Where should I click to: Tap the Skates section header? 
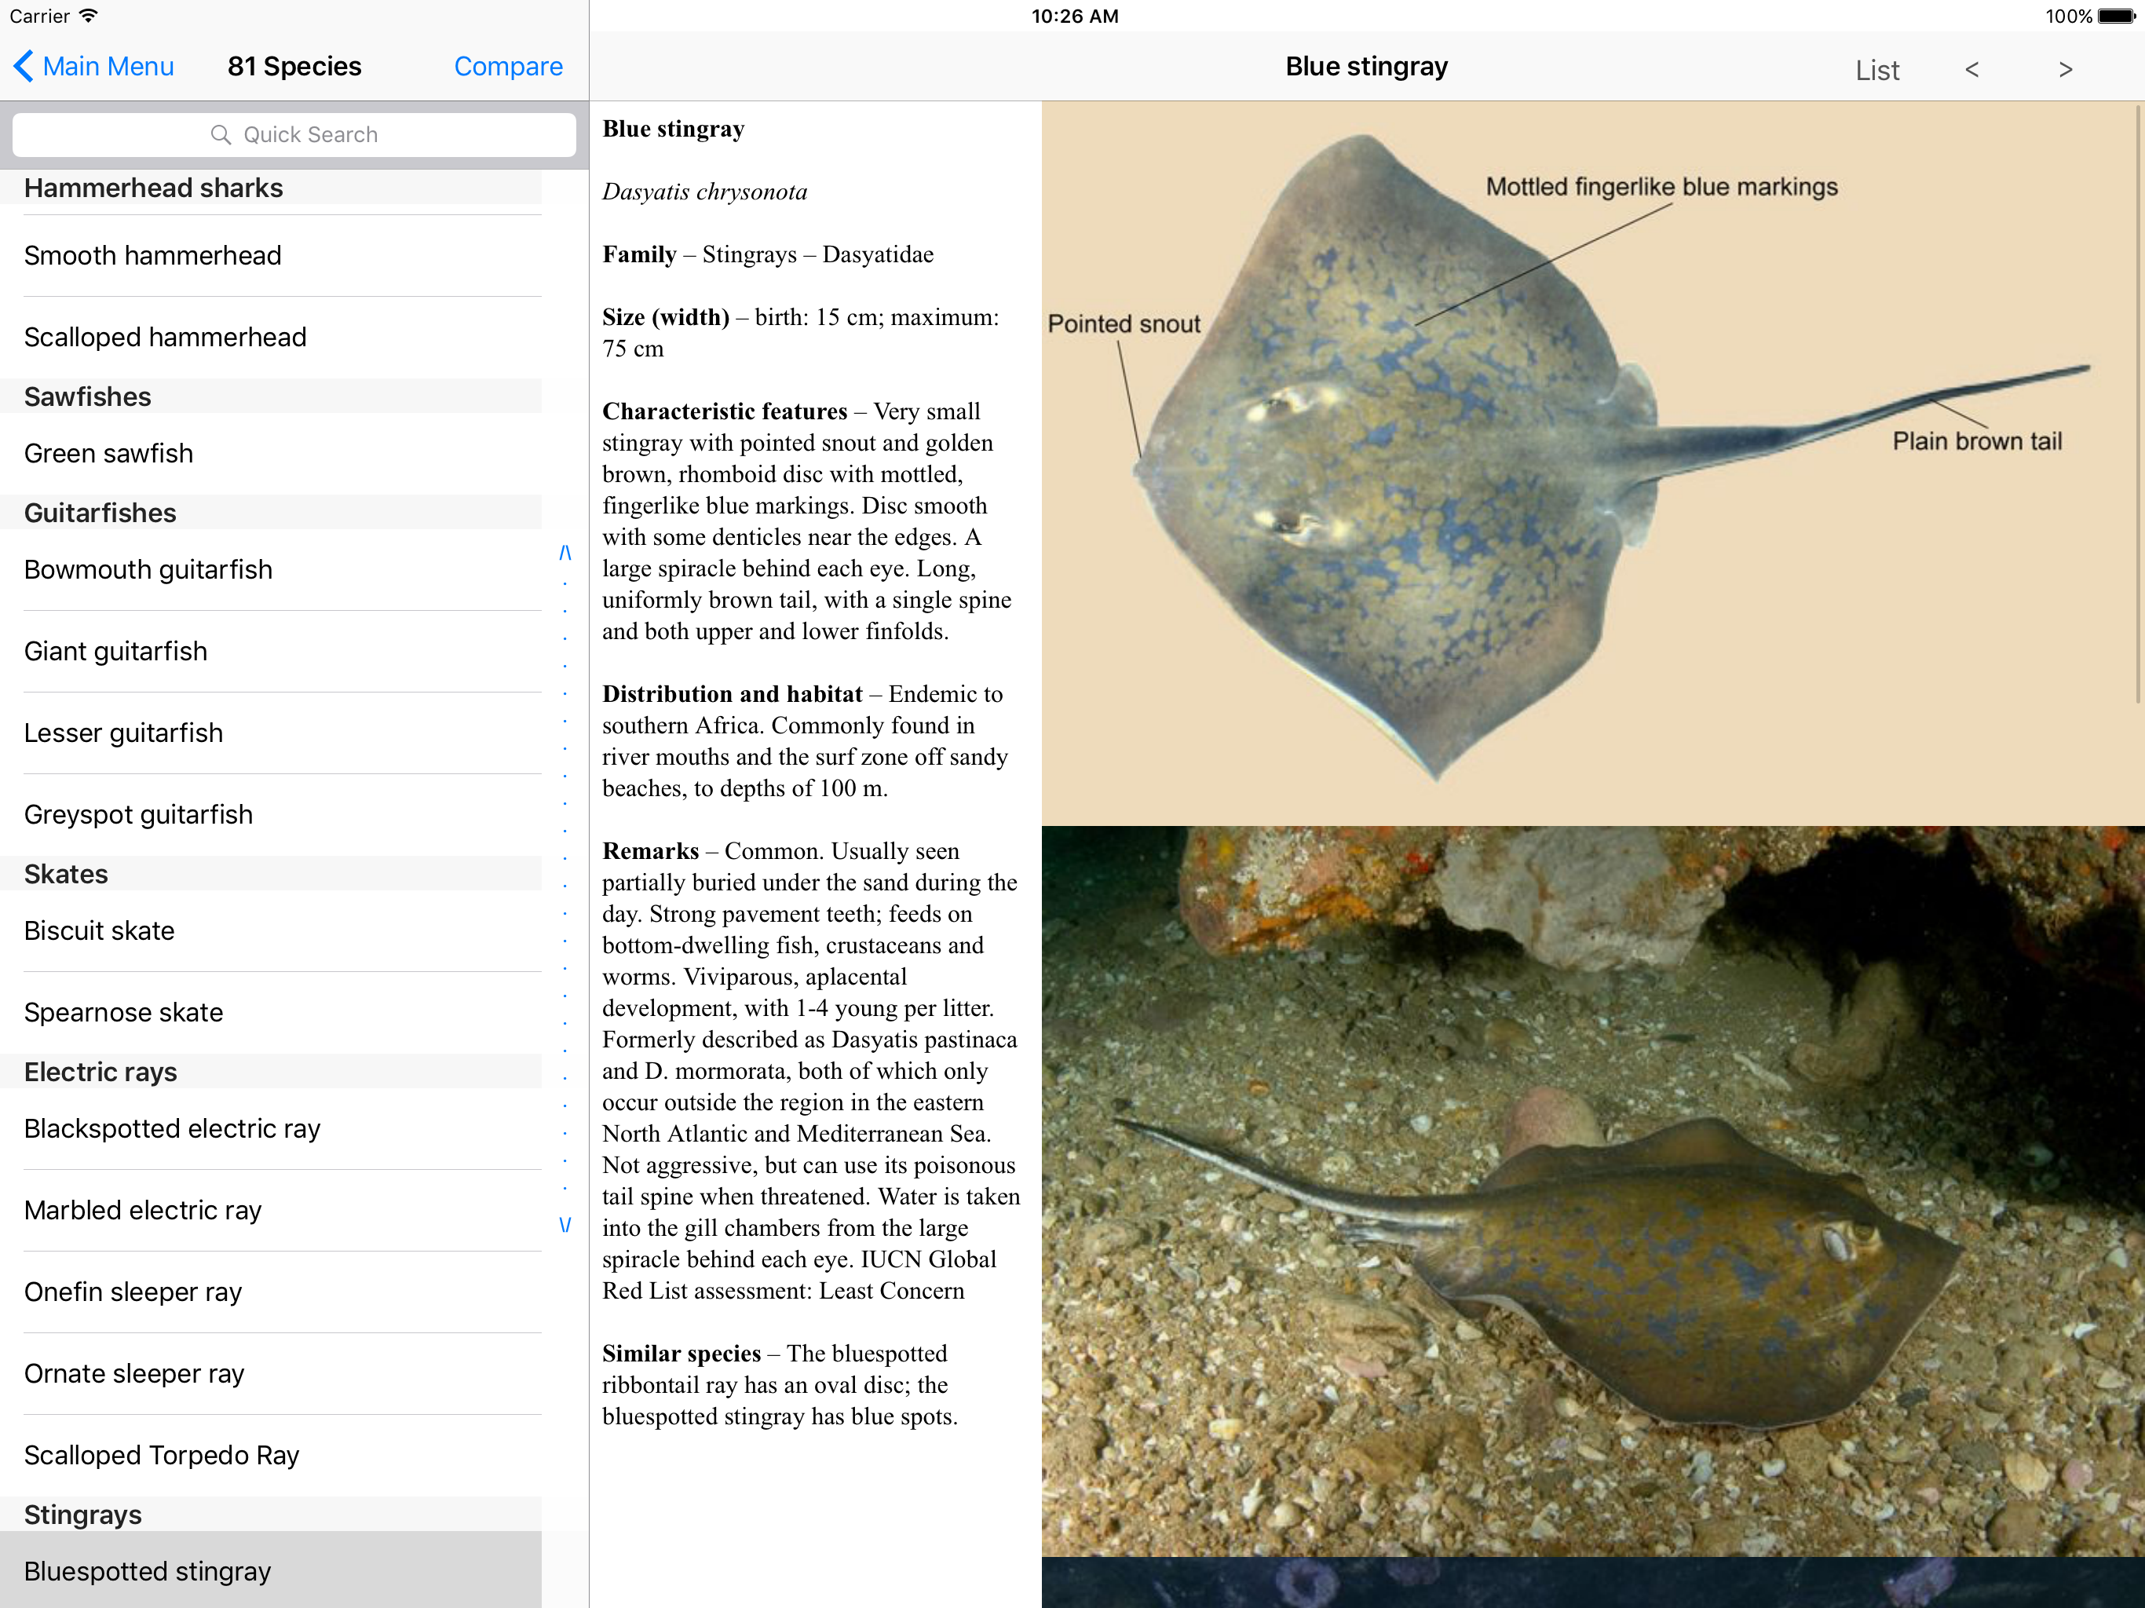tap(271, 874)
